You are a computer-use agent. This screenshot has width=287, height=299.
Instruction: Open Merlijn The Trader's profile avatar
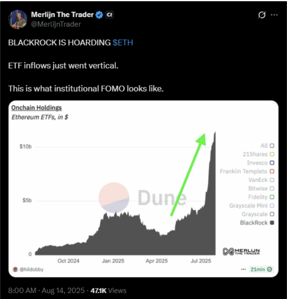[17, 19]
